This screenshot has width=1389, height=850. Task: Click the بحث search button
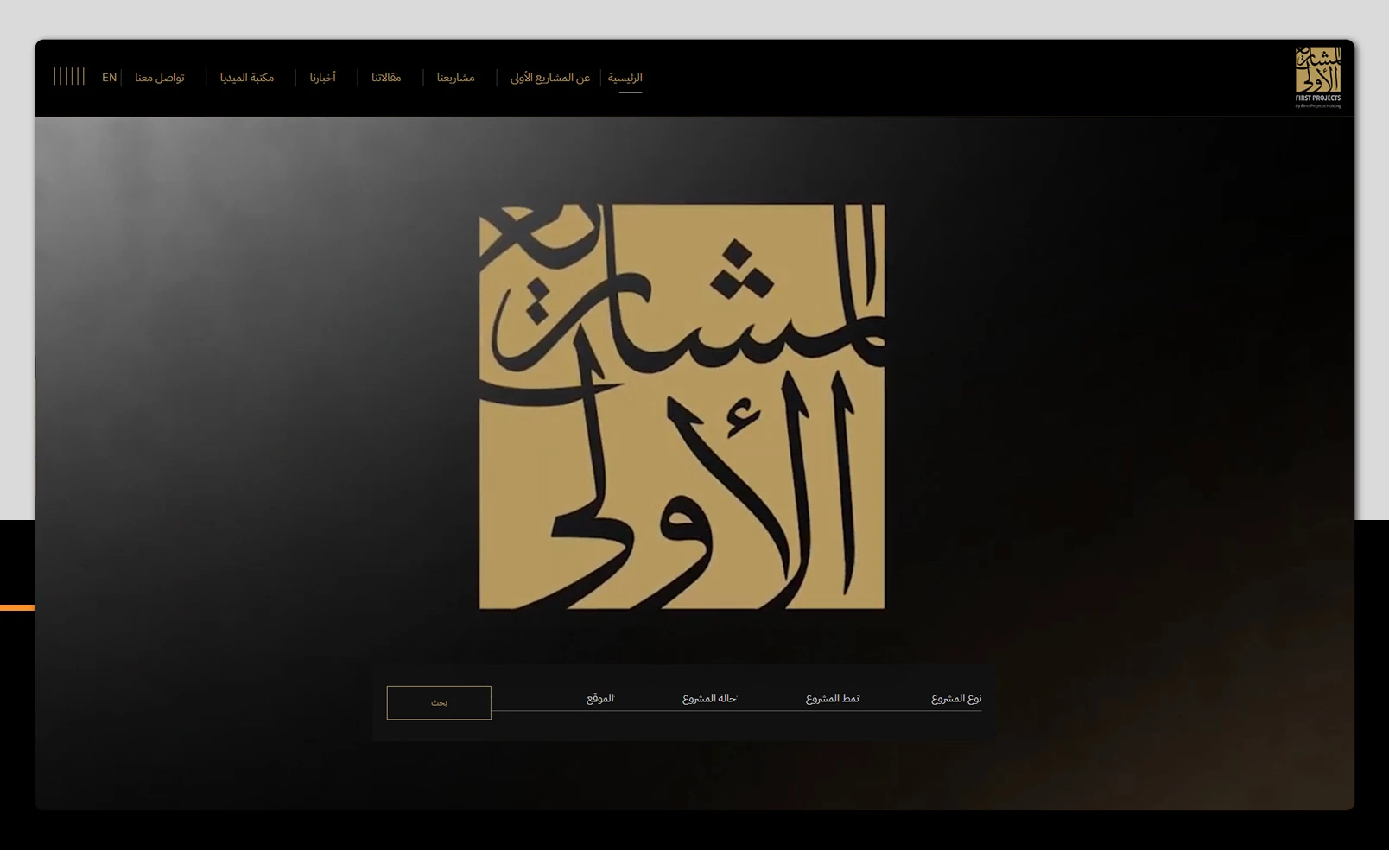pos(439,702)
